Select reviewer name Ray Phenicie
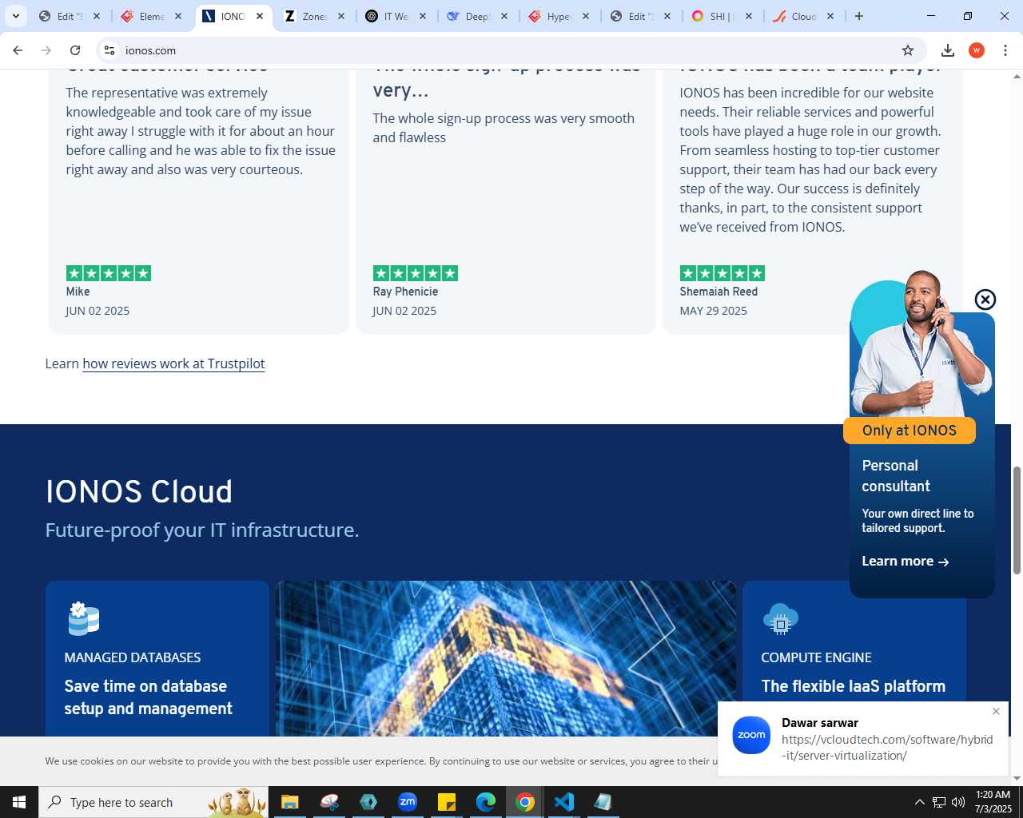 405,292
